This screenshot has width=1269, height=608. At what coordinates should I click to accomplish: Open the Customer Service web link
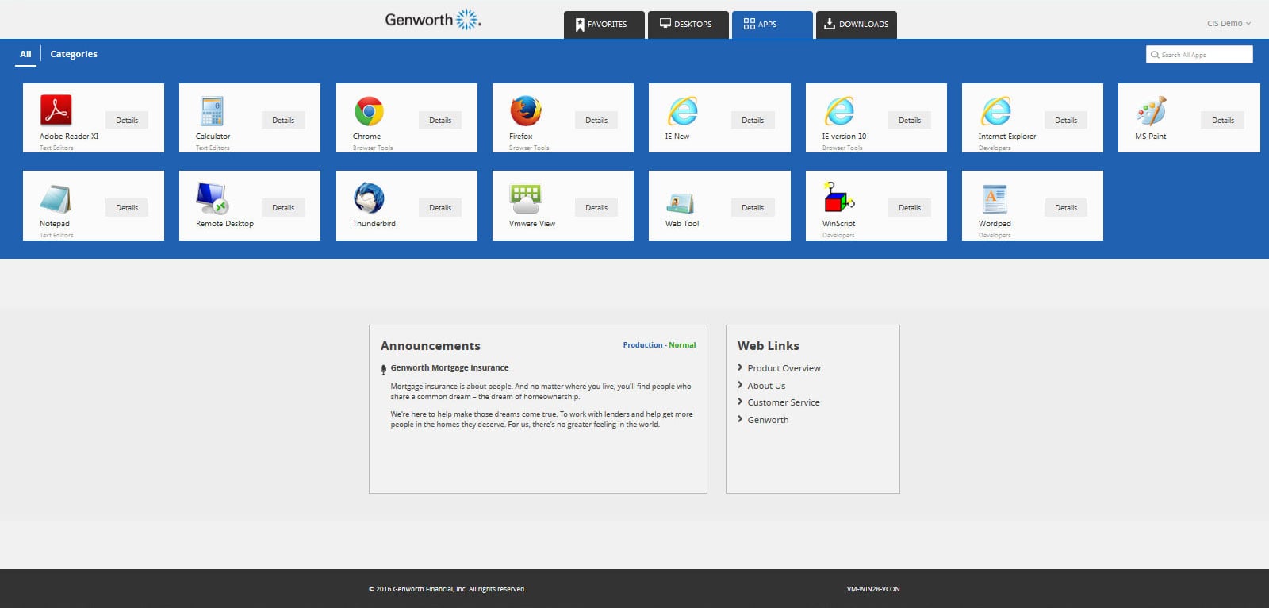click(784, 402)
